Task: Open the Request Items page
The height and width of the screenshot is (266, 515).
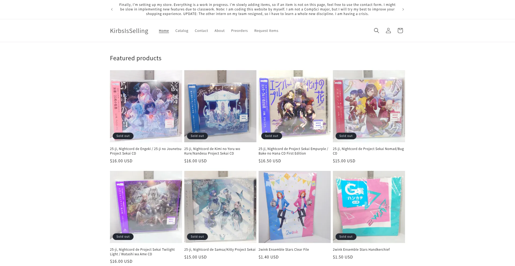Action: coord(266,31)
